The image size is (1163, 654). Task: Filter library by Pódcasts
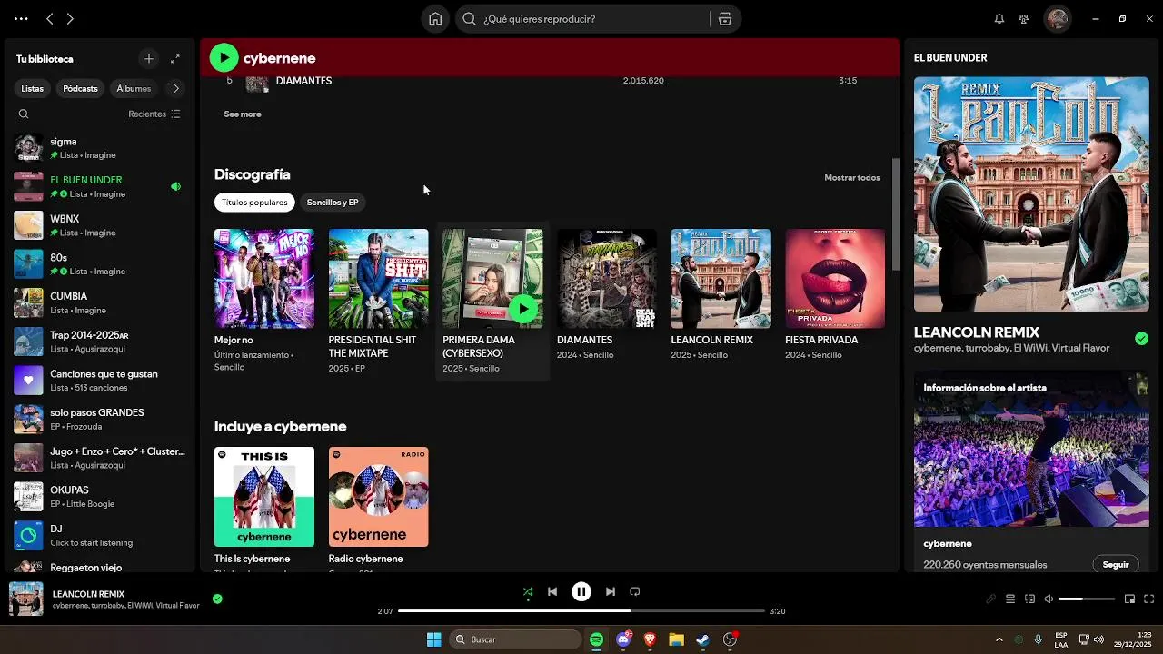[80, 89]
